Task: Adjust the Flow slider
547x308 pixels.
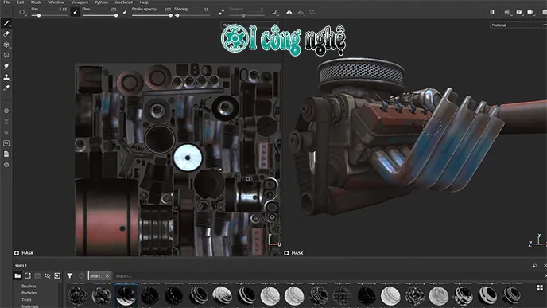Action: click(99, 15)
